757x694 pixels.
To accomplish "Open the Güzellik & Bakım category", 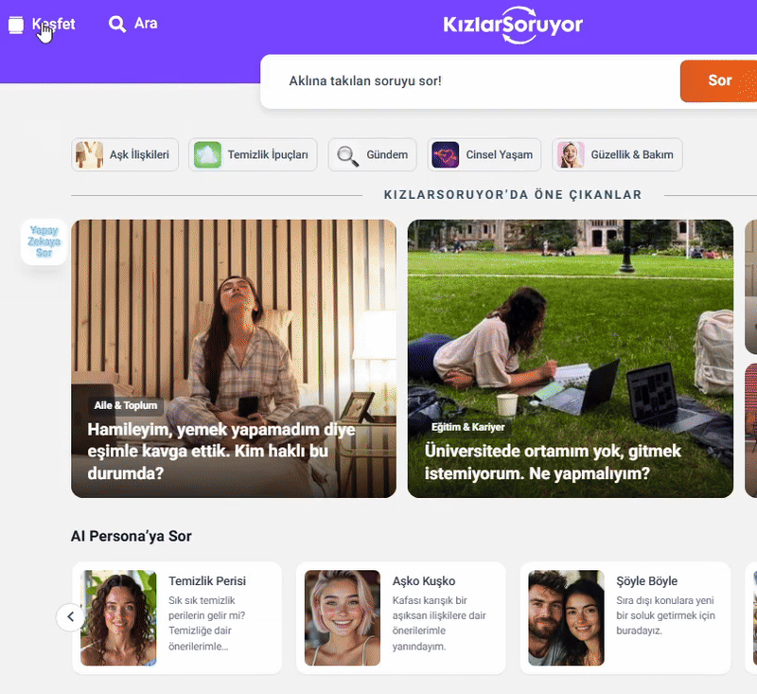I will pyautogui.click(x=617, y=154).
